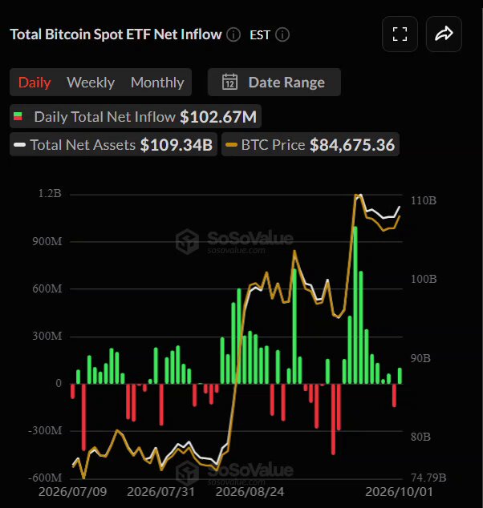
Task: Toggle the BTC Price series
Action: (310, 144)
